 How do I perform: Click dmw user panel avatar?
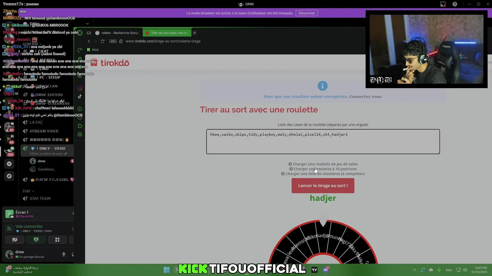pyautogui.click(x=9, y=254)
